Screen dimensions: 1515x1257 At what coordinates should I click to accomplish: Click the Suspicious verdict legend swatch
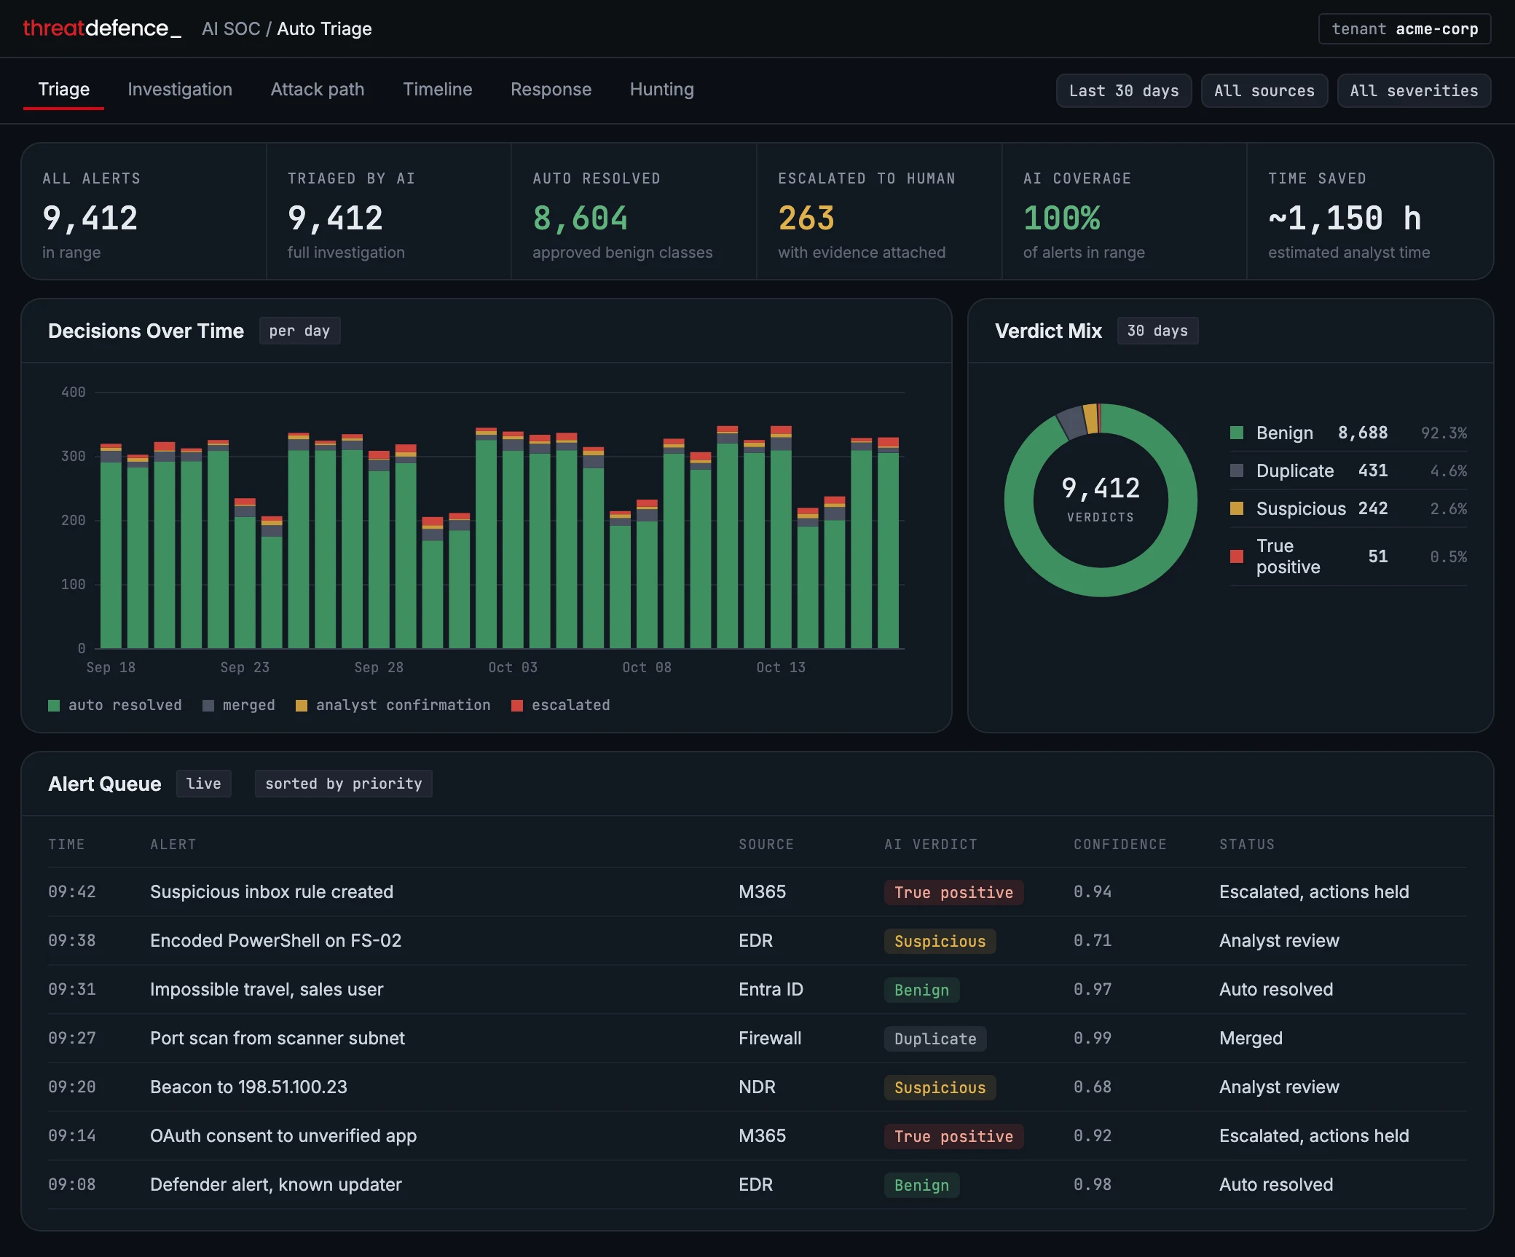pos(1237,508)
